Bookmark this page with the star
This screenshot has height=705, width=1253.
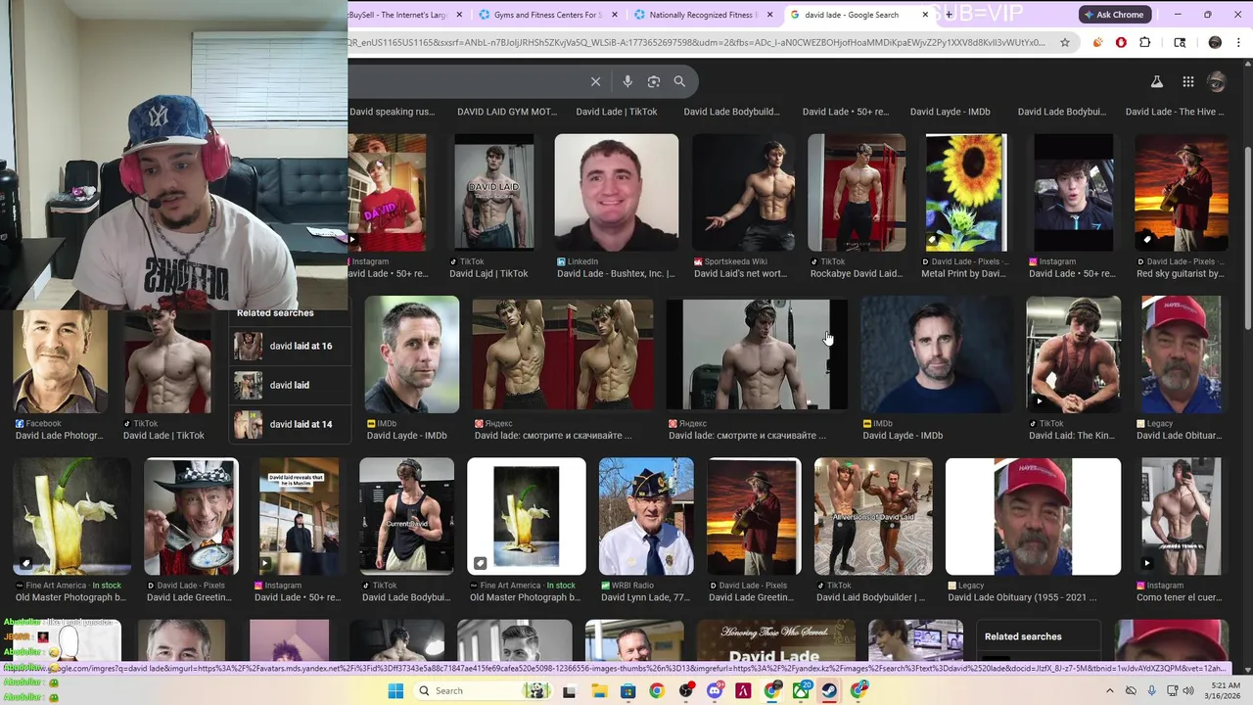tap(1065, 42)
